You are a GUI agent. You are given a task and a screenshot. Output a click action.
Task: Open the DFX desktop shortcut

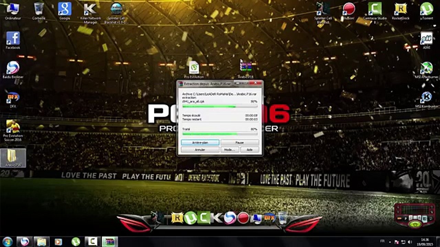coord(13,99)
